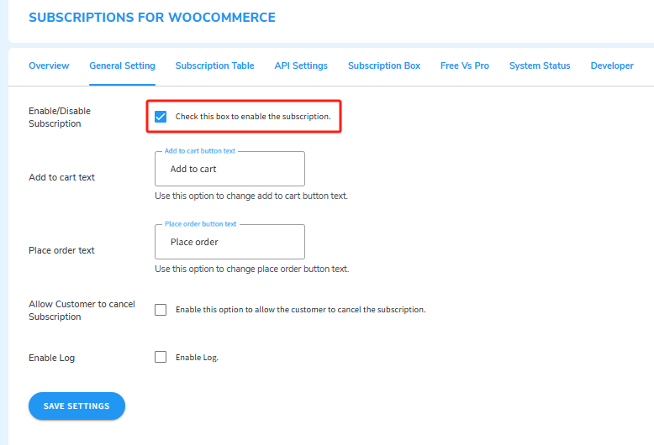Click the 'Add to cart text' row label

coord(62,177)
